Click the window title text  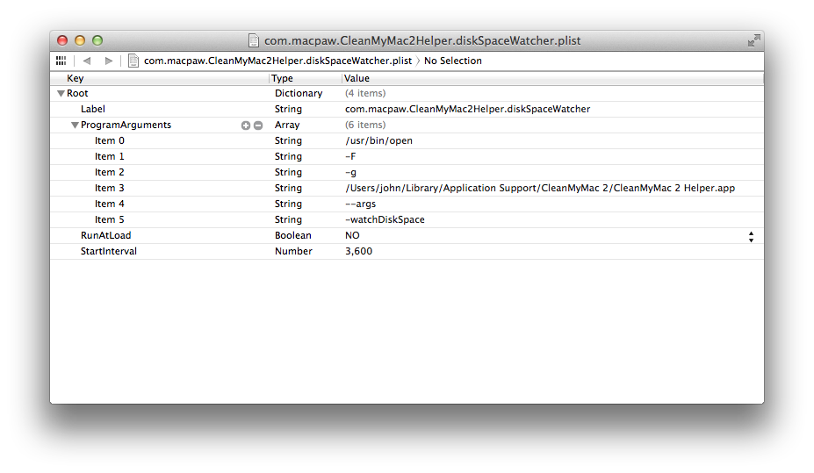click(x=422, y=40)
